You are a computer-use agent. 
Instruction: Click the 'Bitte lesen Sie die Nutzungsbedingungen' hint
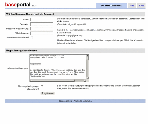click(x=99, y=87)
